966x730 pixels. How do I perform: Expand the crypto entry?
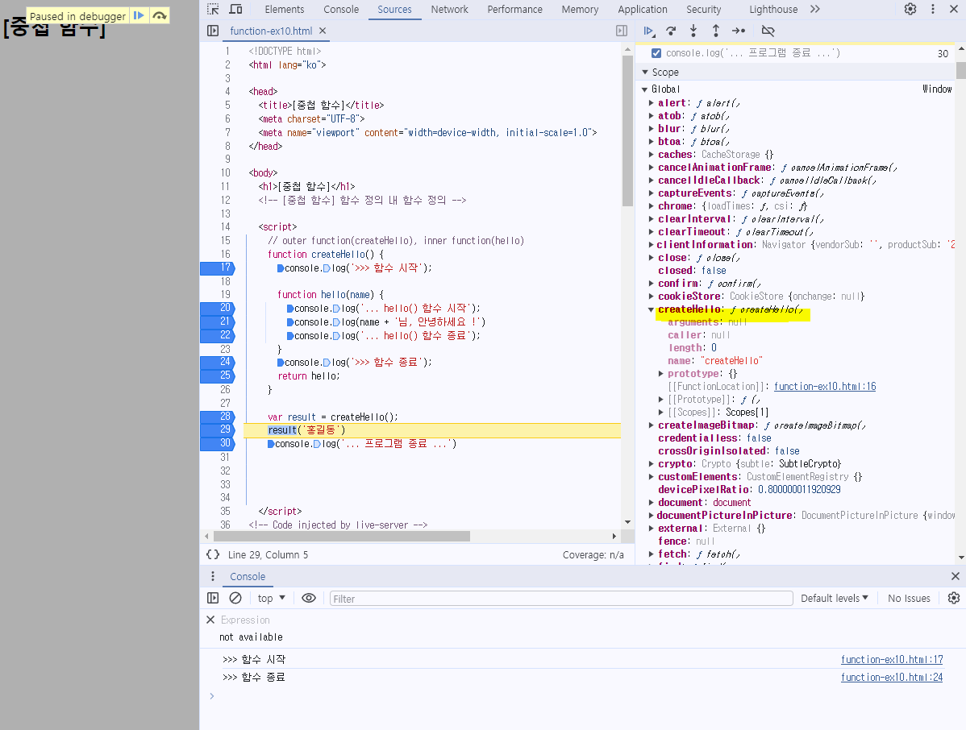(x=652, y=464)
